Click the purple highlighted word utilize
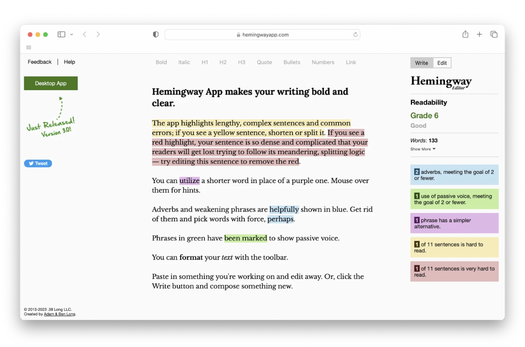525x347 pixels. pyautogui.click(x=189, y=181)
